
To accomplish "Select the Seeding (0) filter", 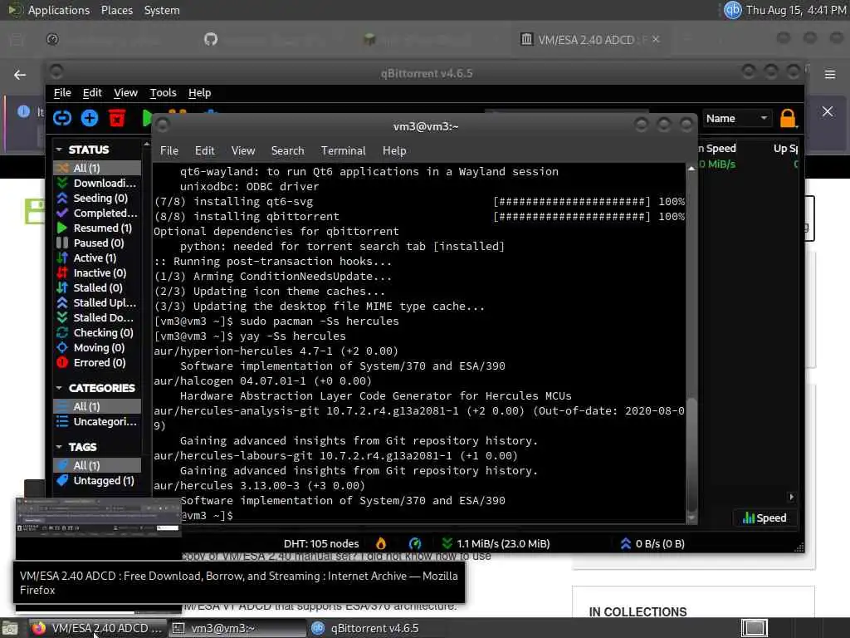I will tap(97, 198).
